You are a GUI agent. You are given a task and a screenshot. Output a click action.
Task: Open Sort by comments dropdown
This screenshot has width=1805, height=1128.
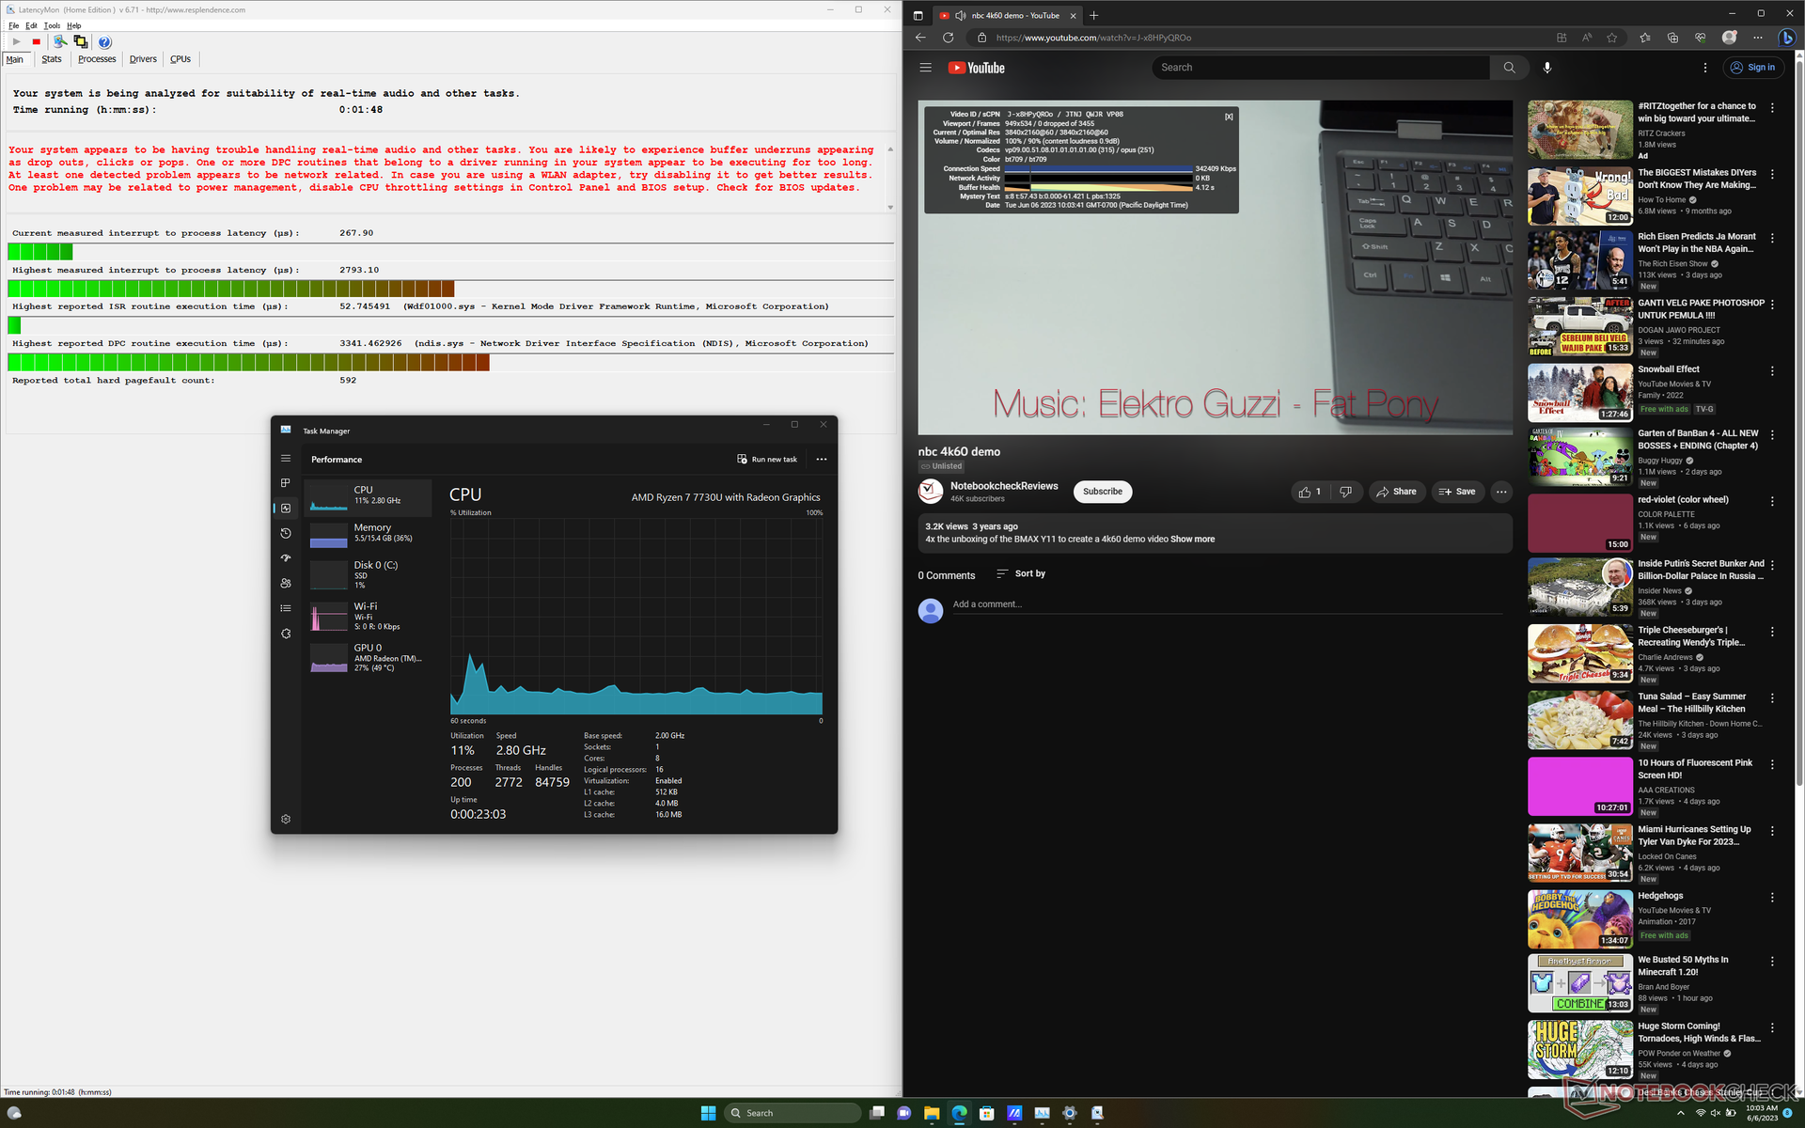1021,573
